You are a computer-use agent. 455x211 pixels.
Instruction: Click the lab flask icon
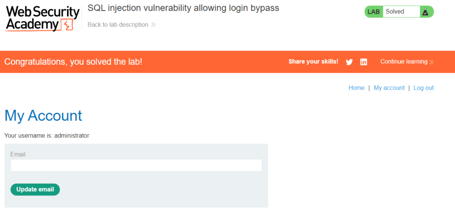[x=425, y=12]
